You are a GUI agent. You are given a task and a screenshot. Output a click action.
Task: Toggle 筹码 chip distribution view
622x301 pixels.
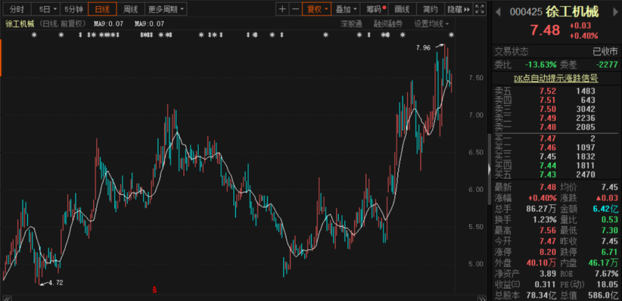pos(376,9)
